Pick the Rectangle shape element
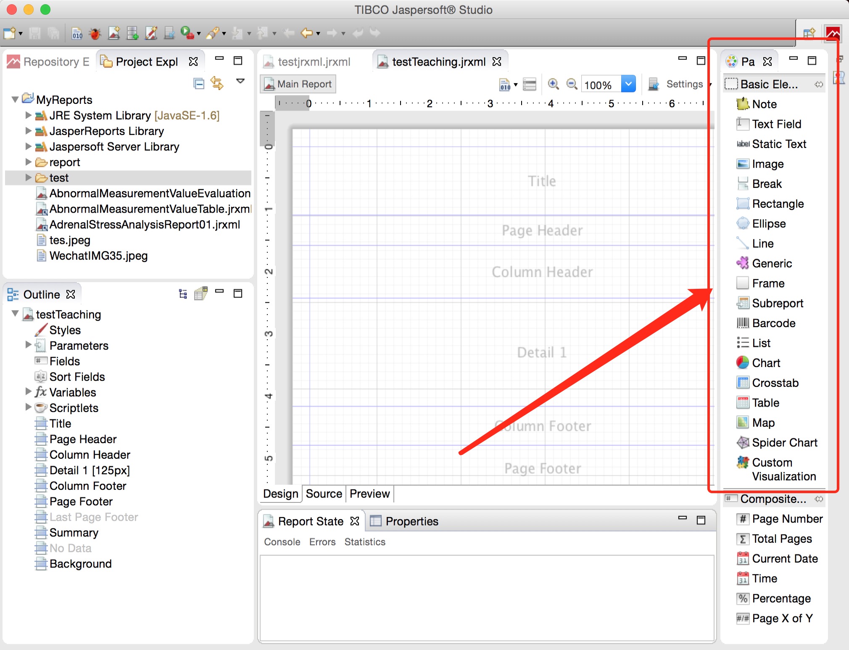 pos(770,203)
